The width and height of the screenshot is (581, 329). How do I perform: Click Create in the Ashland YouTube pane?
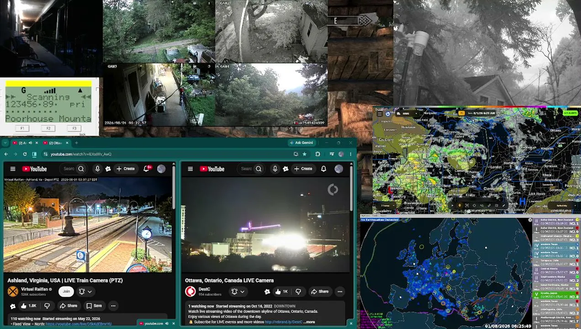pos(126,169)
